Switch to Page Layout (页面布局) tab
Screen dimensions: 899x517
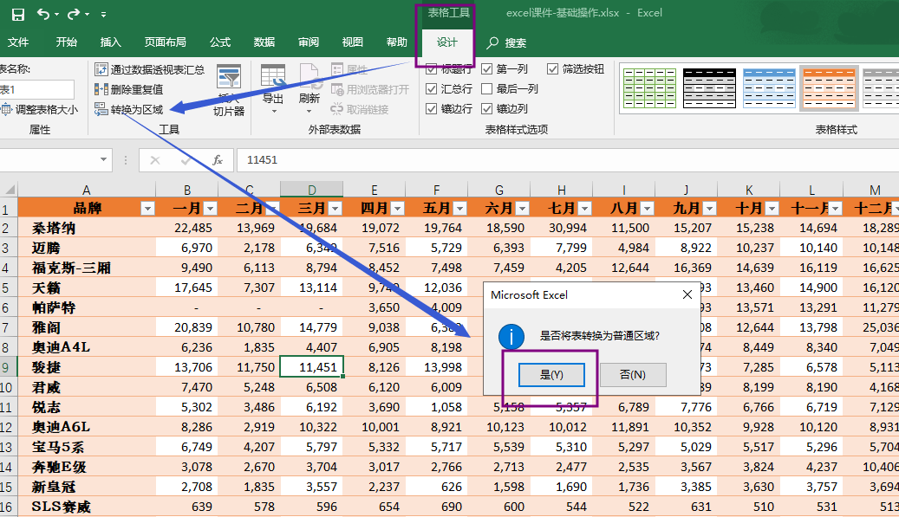(x=165, y=42)
